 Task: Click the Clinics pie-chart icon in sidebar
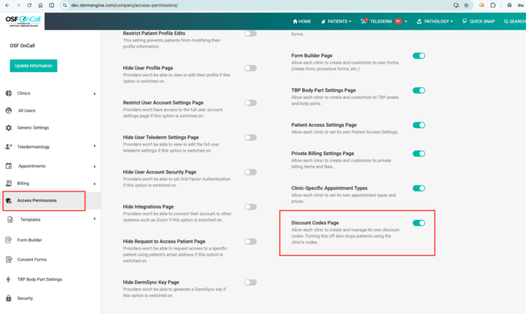coord(9,93)
